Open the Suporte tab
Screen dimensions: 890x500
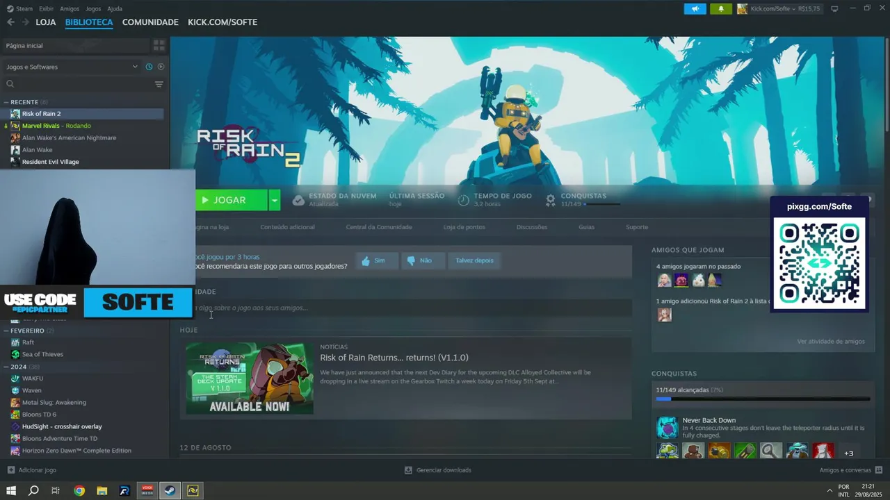(x=637, y=227)
